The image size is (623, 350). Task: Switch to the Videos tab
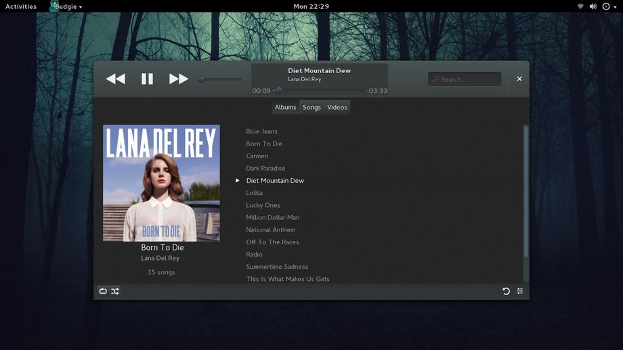click(337, 107)
